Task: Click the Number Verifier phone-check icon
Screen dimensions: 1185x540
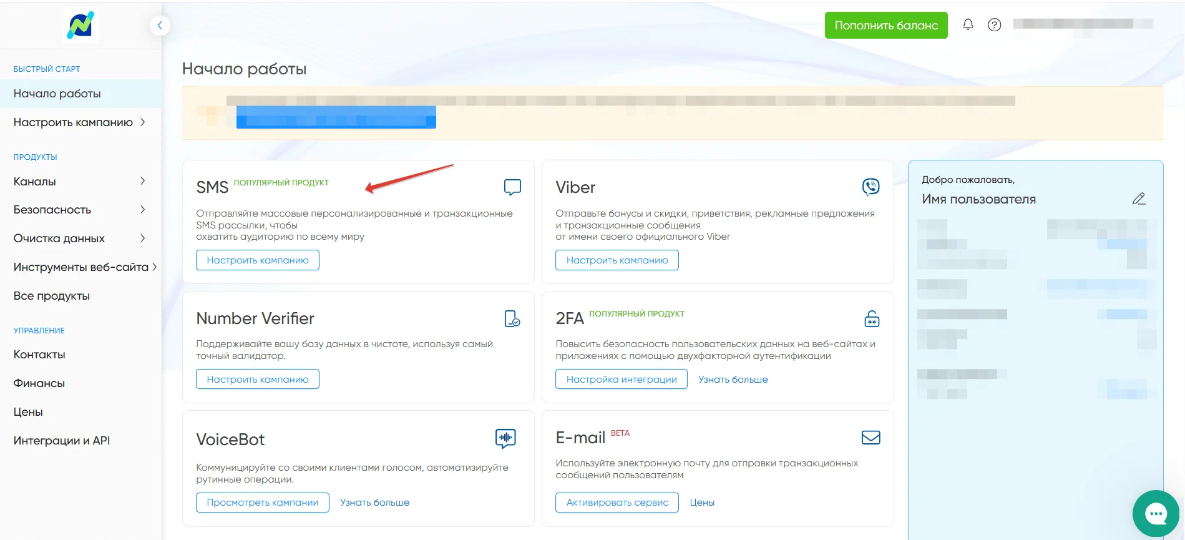Action: coord(512,318)
